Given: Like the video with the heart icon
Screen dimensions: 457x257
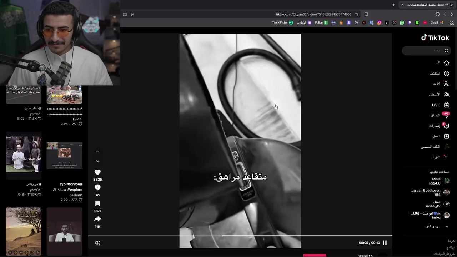Looking at the screenshot, I should [x=97, y=172].
